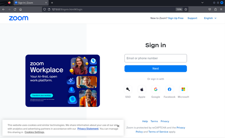List all tabs dropdown arrow
Viewport: 225px width, 138px height.
coord(202,3)
